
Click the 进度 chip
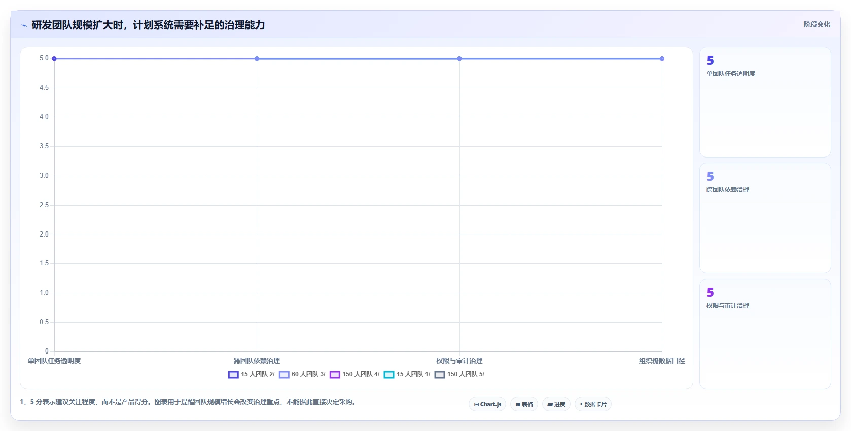(556, 404)
